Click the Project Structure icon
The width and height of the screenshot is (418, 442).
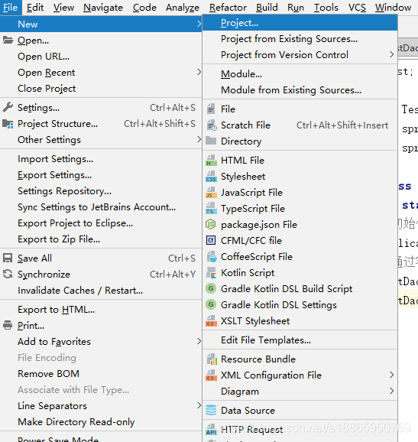(8, 124)
